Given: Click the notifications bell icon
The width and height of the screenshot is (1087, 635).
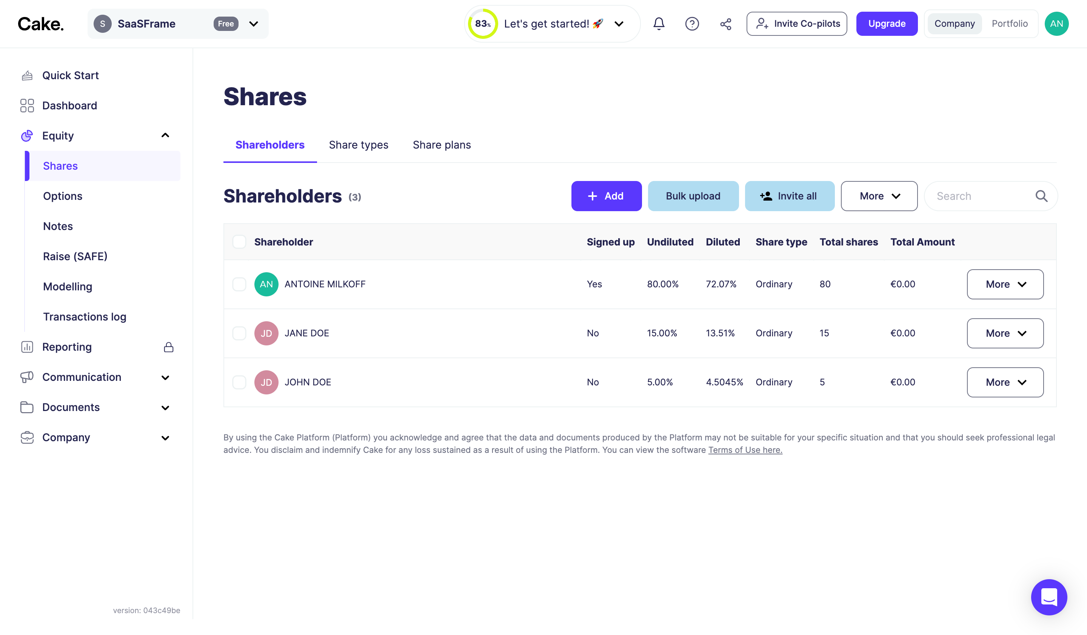Looking at the screenshot, I should click(659, 24).
